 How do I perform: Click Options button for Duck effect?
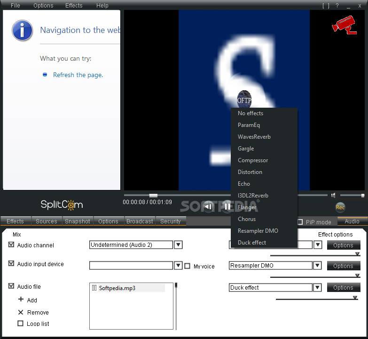coord(344,288)
